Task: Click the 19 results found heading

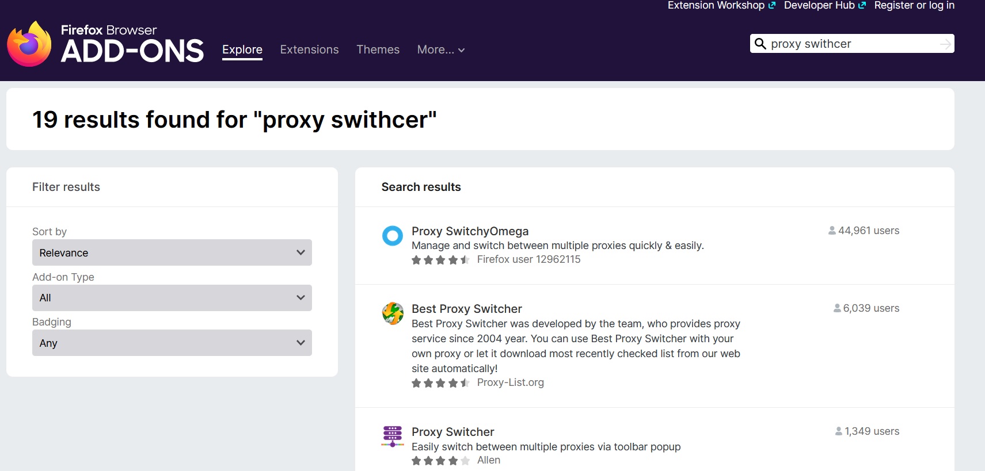Action: point(234,120)
